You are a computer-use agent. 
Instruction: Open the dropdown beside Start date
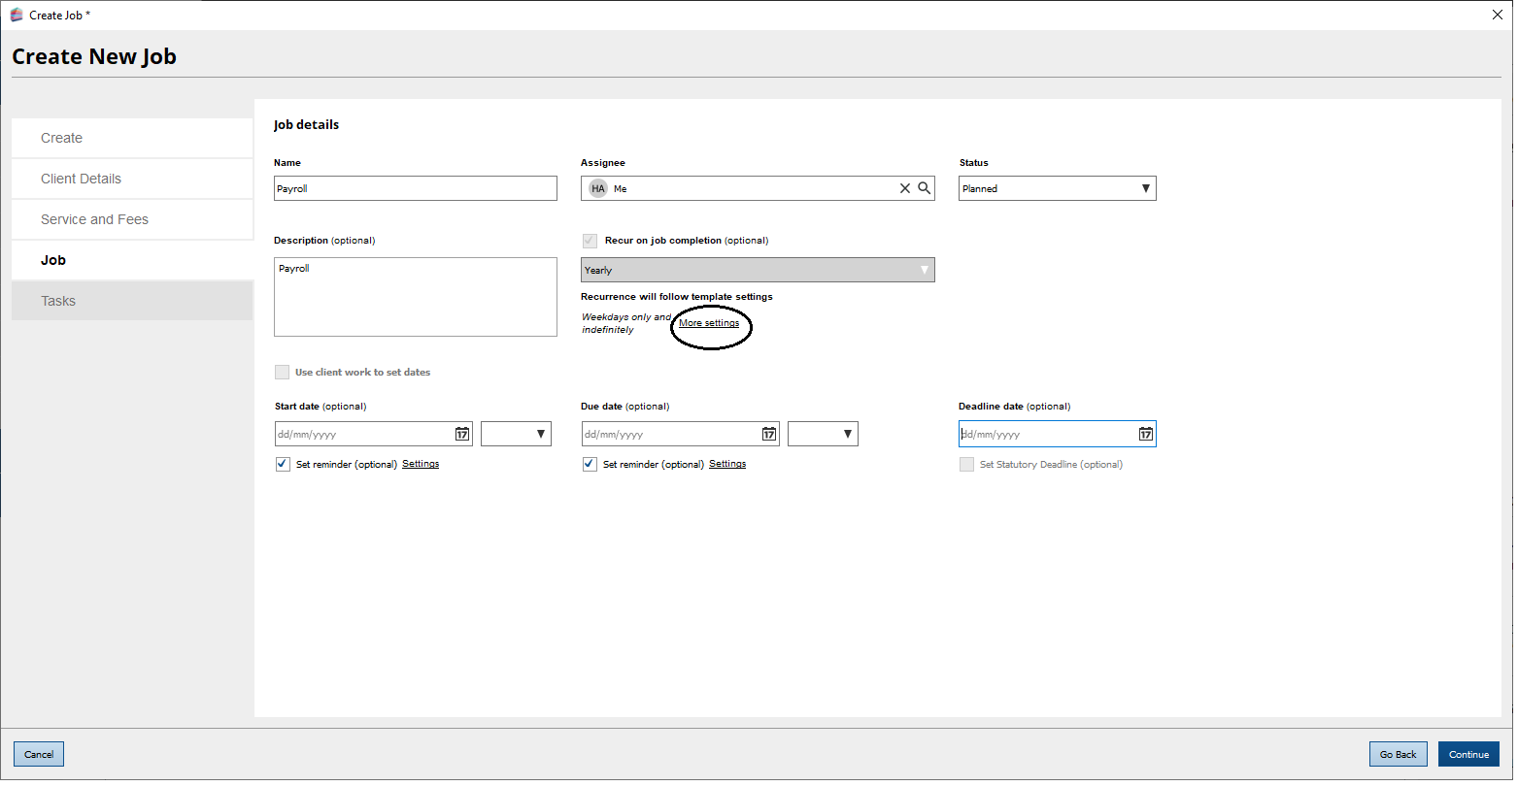click(517, 435)
